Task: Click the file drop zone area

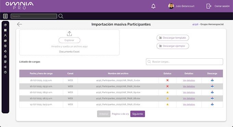Action: point(69,42)
